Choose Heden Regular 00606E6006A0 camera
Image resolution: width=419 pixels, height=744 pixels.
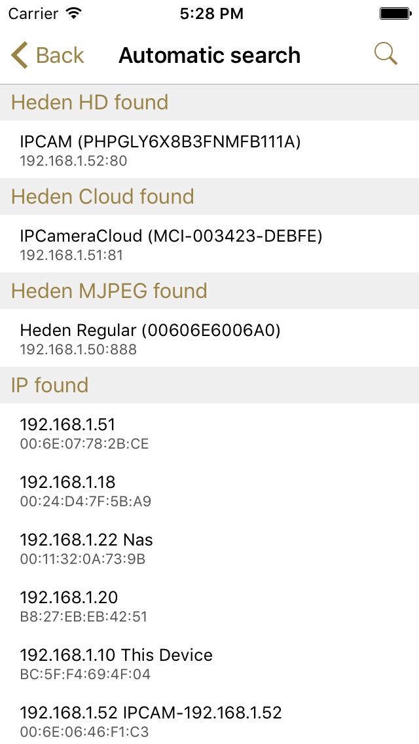(209, 338)
